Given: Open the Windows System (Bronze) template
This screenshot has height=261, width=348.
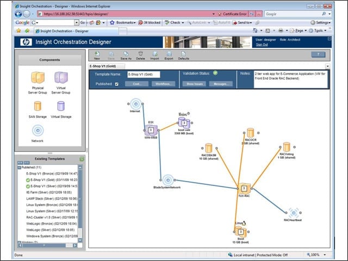Looking at the screenshot, I should click(x=52, y=236).
